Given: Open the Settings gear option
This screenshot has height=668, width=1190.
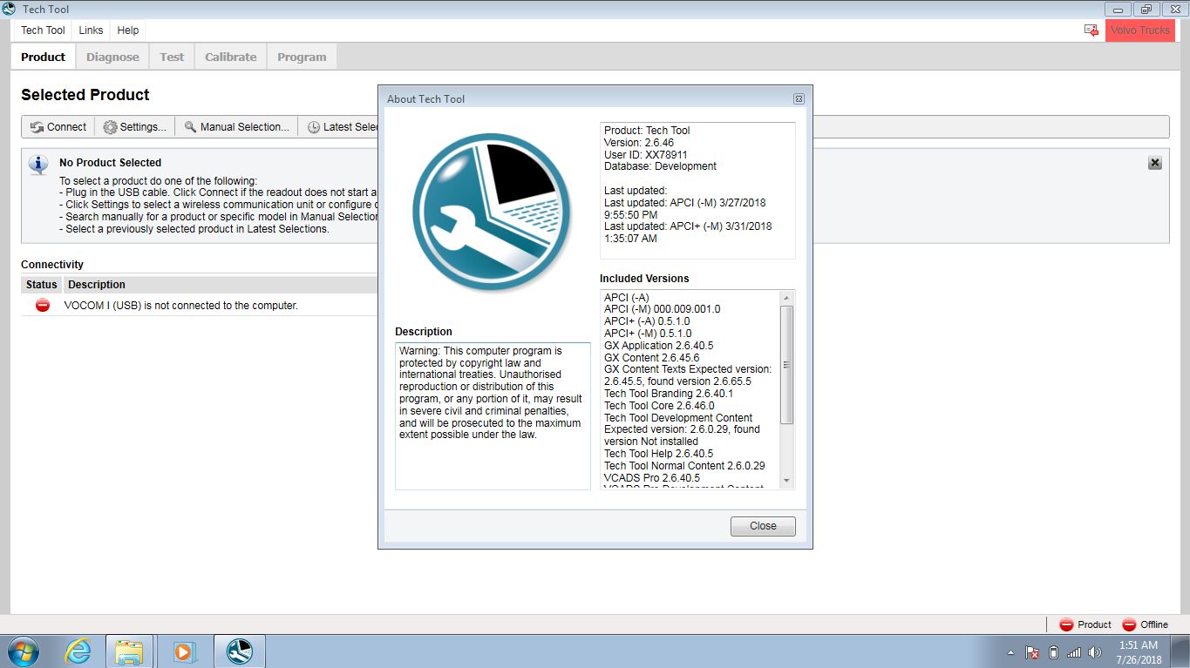Looking at the screenshot, I should tap(134, 127).
